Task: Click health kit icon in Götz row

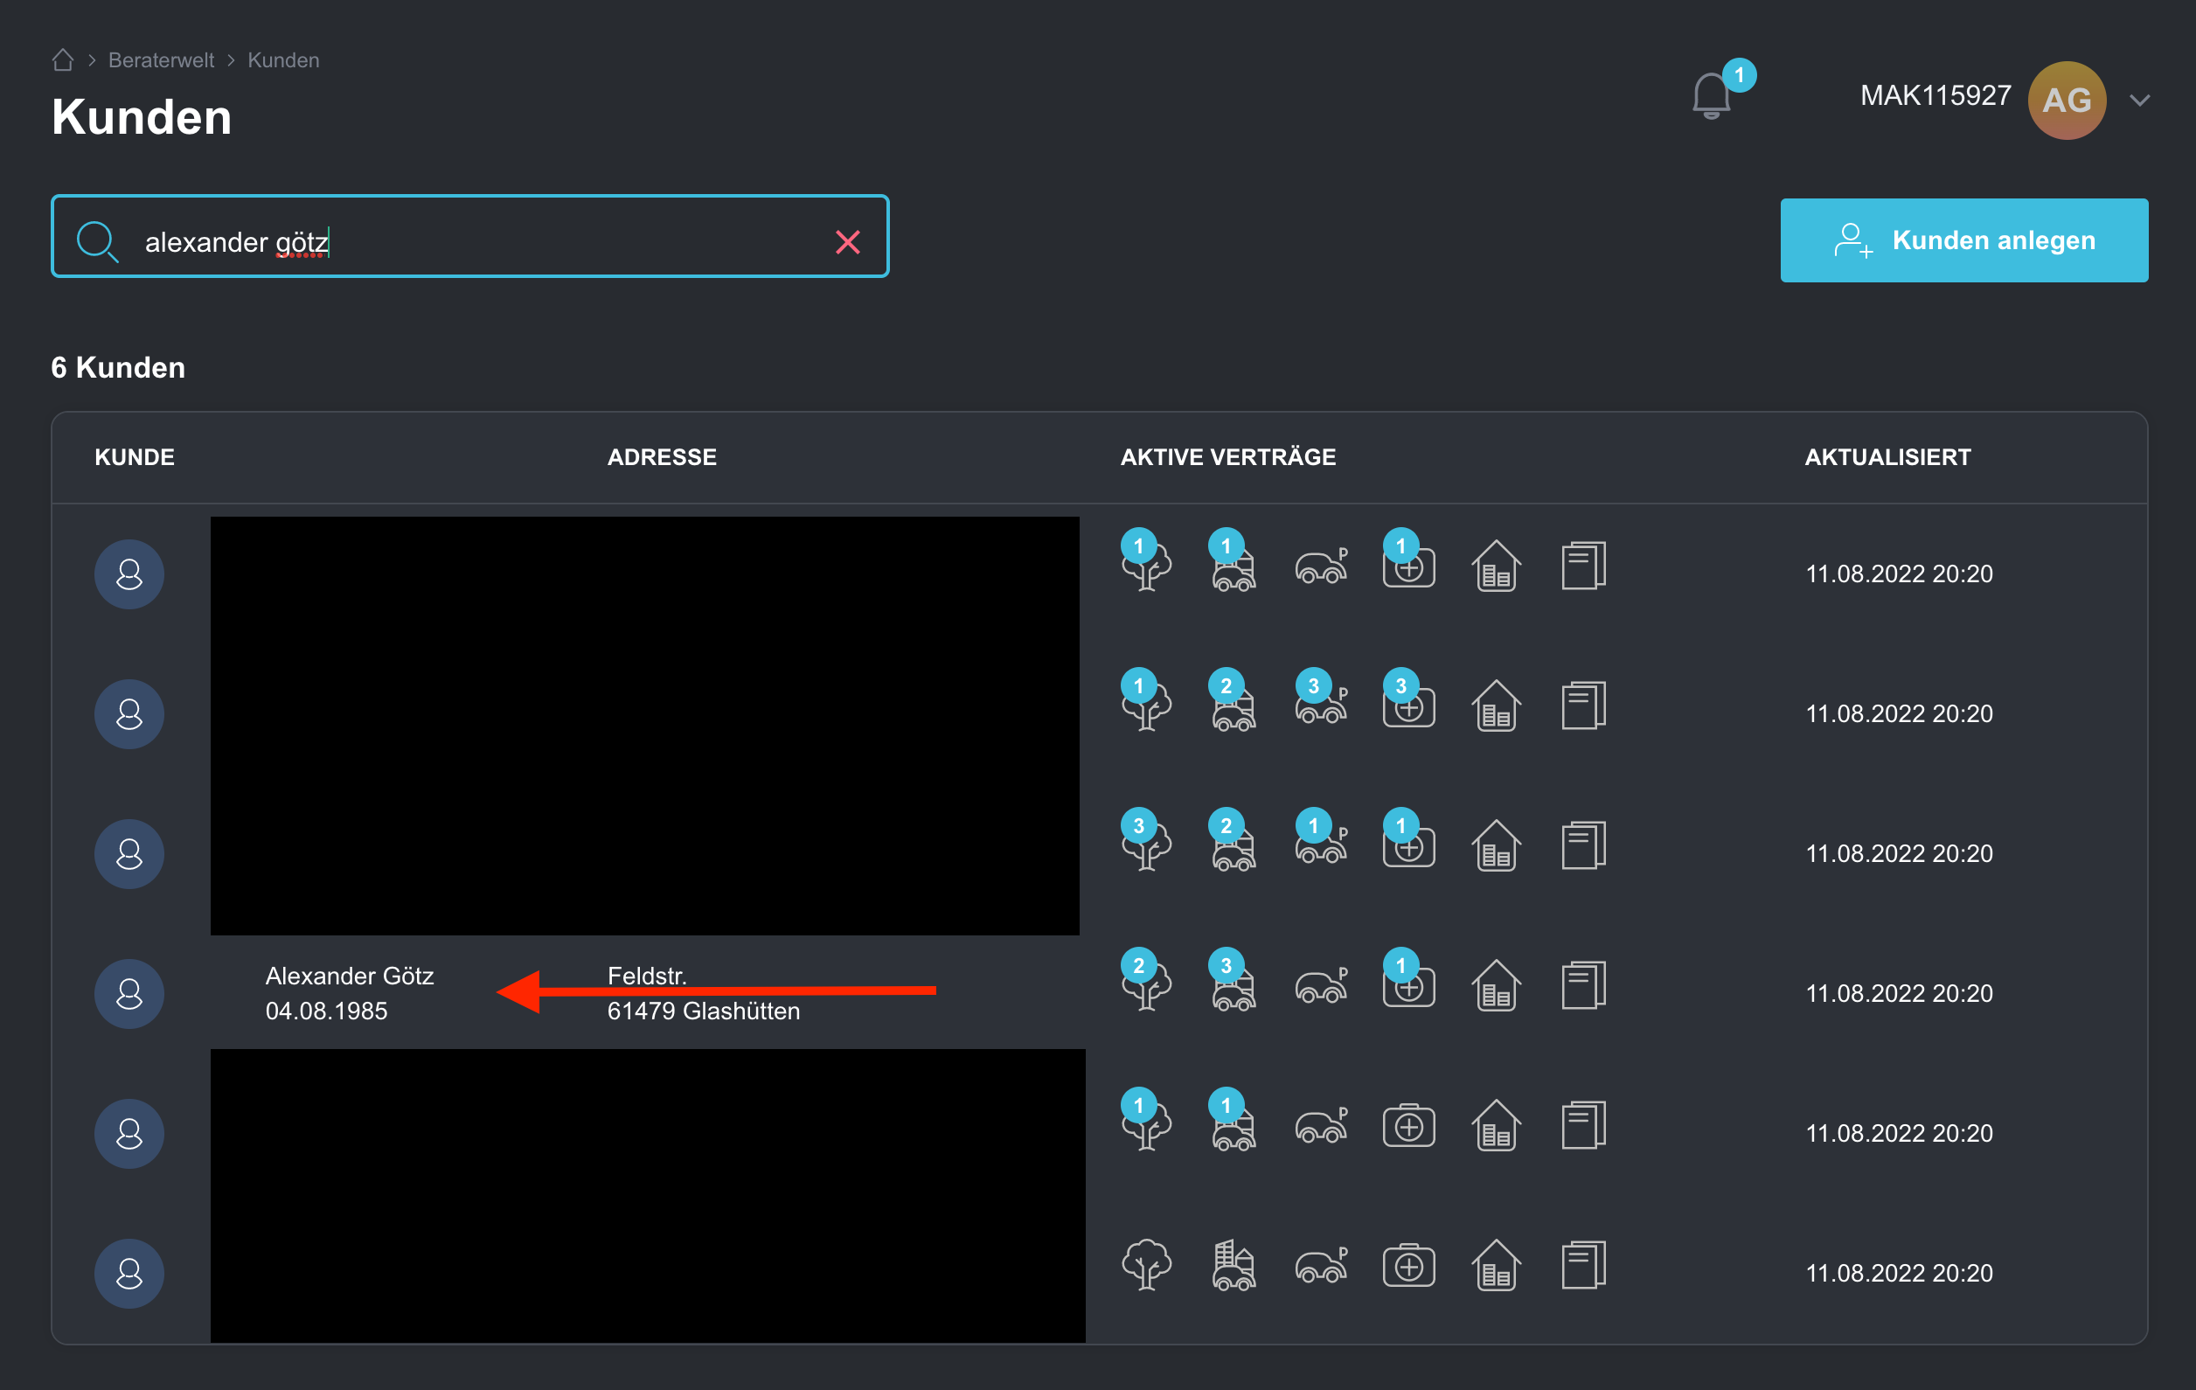Action: (1408, 986)
